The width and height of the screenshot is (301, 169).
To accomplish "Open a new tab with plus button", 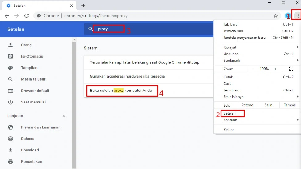I will (83, 6).
